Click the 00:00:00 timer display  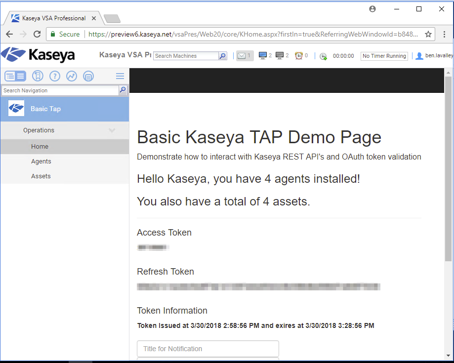[x=343, y=56]
